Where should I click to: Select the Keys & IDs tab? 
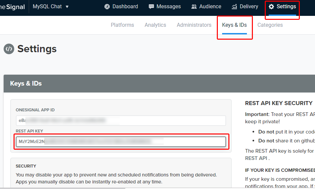pos(234,25)
